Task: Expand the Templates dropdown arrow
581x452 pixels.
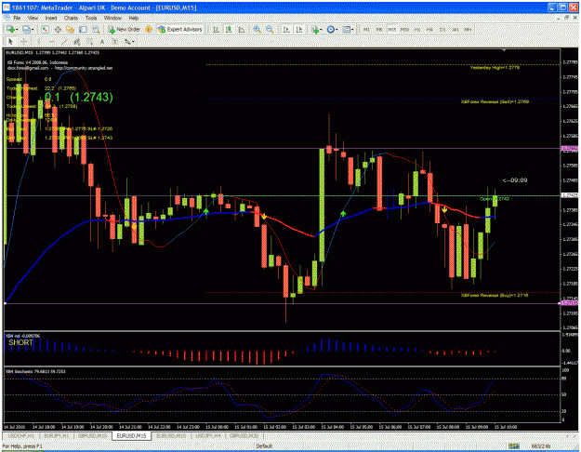Action: click(352, 30)
